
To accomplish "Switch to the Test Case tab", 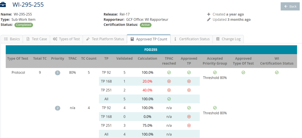I will pos(36,39).
